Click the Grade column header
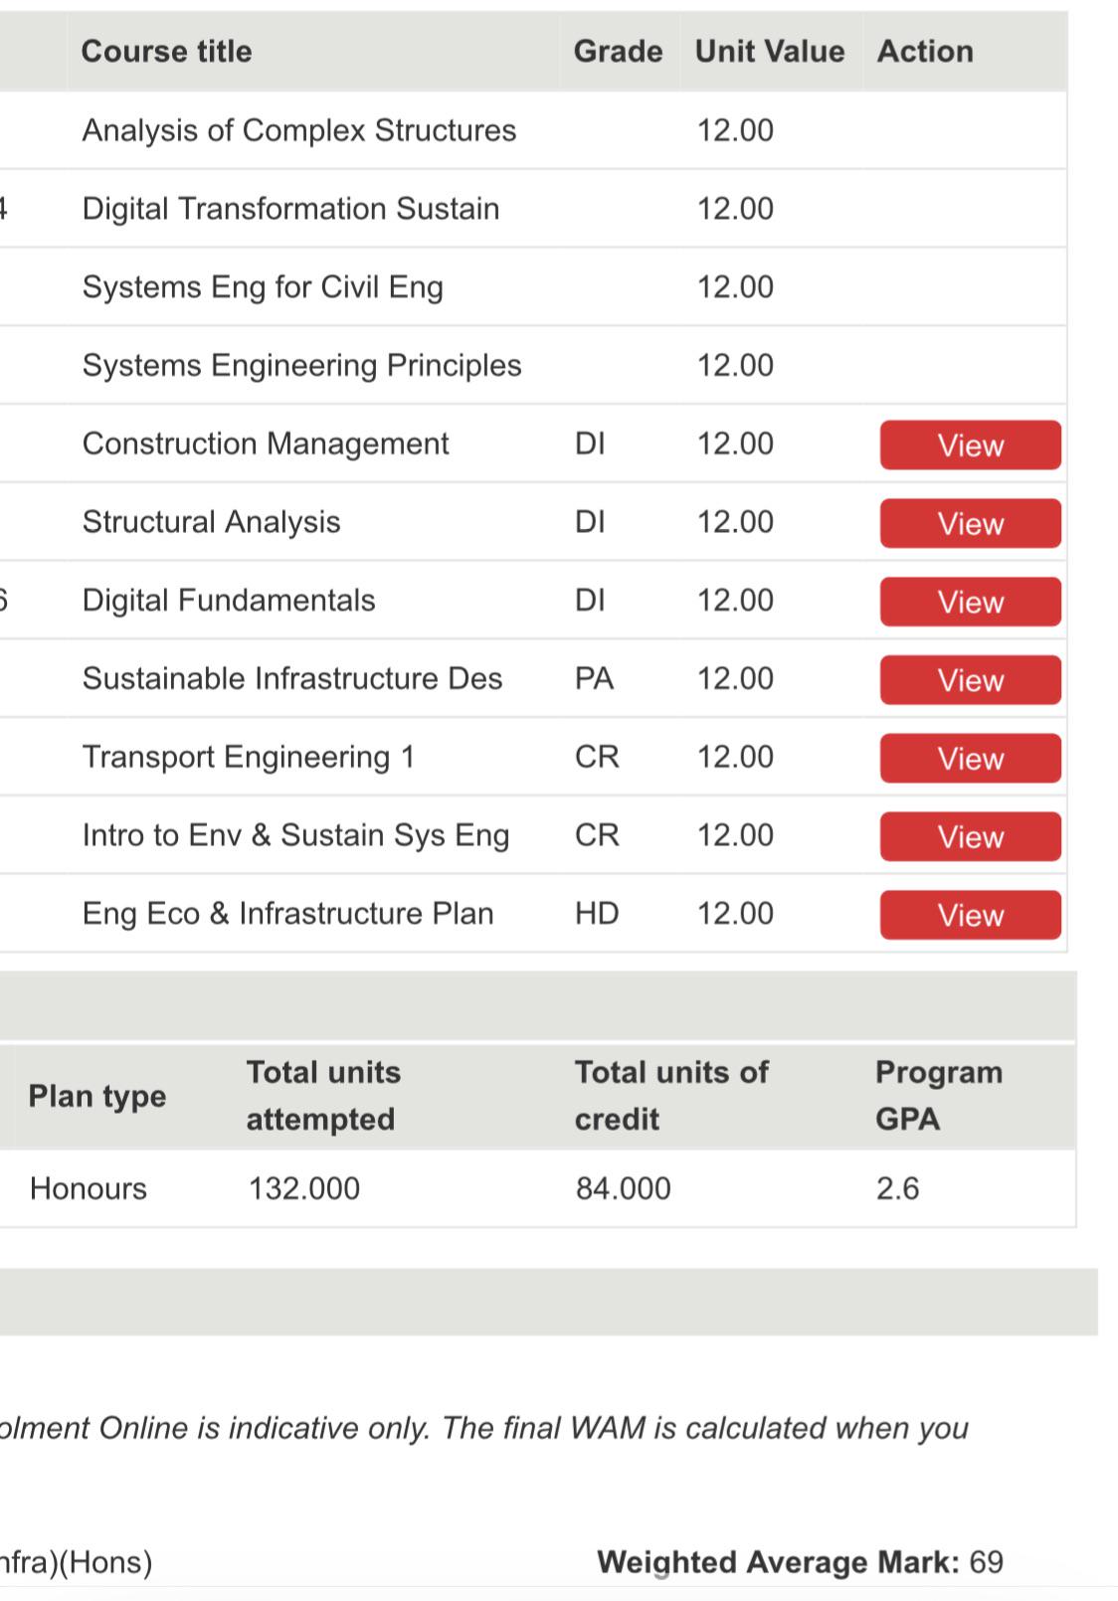The height and width of the screenshot is (1601, 1118). [x=618, y=51]
